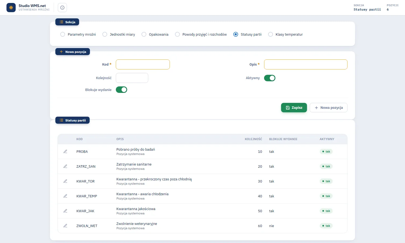Click edit pencil for KWAR_TEMP row

(65, 196)
